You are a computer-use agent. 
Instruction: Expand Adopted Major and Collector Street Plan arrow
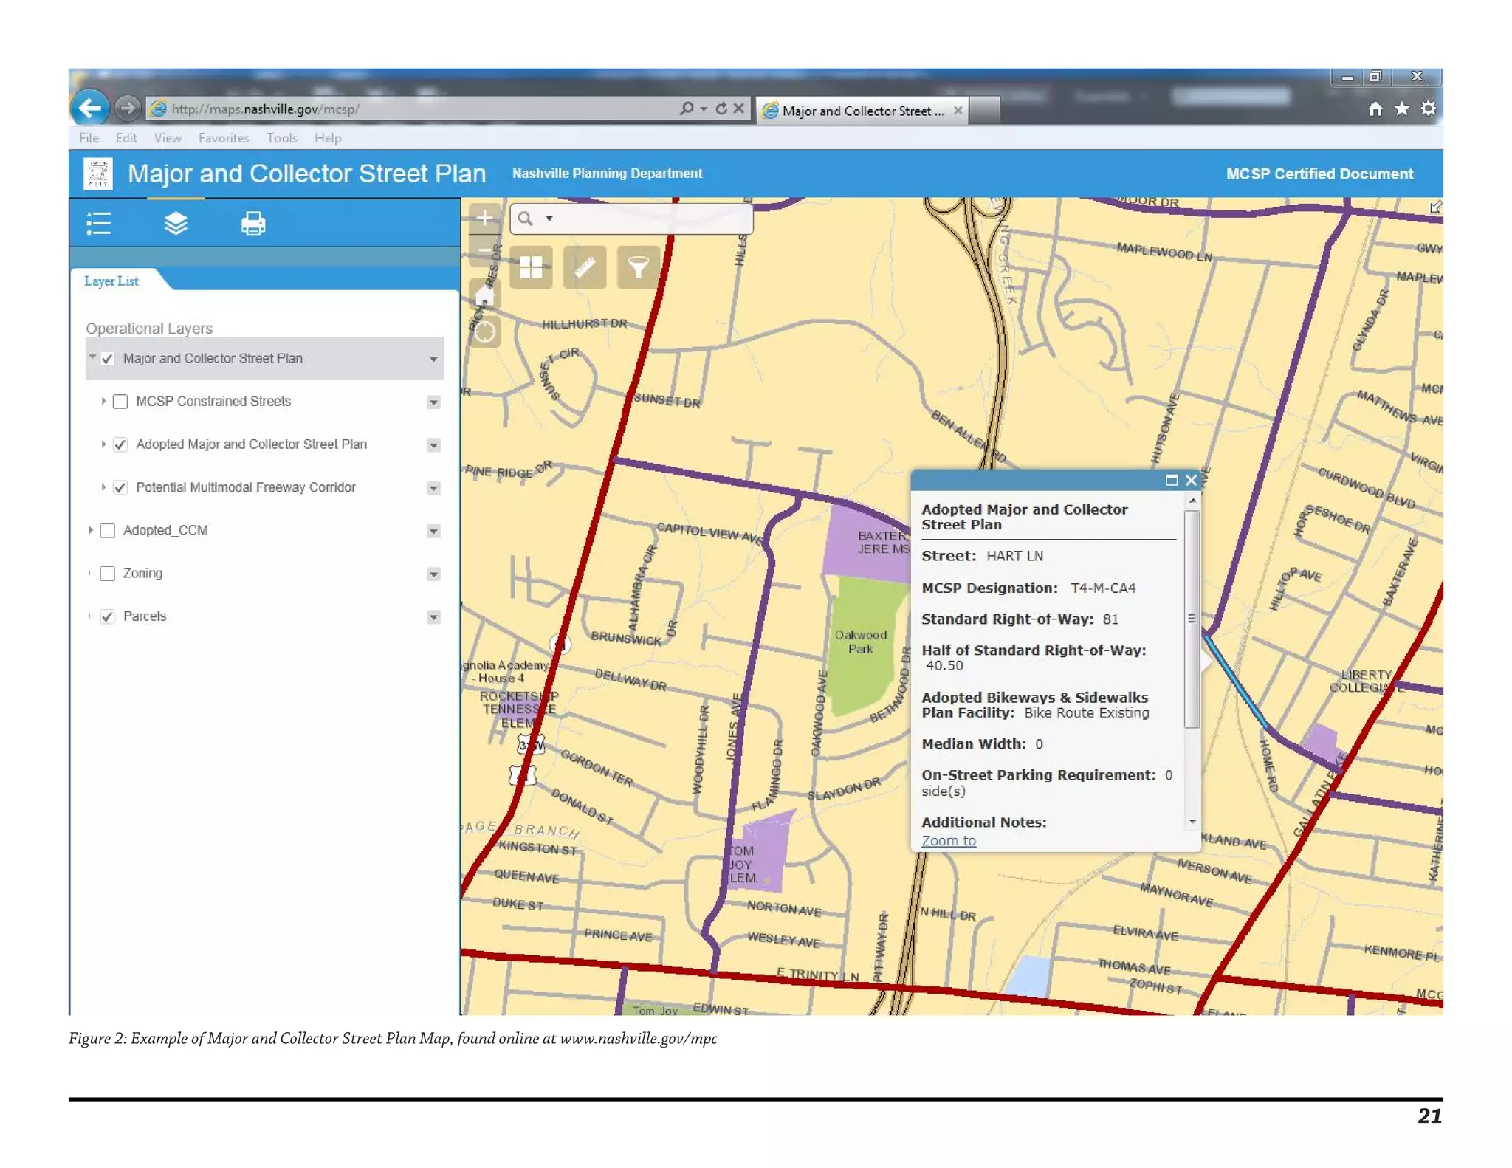point(103,444)
